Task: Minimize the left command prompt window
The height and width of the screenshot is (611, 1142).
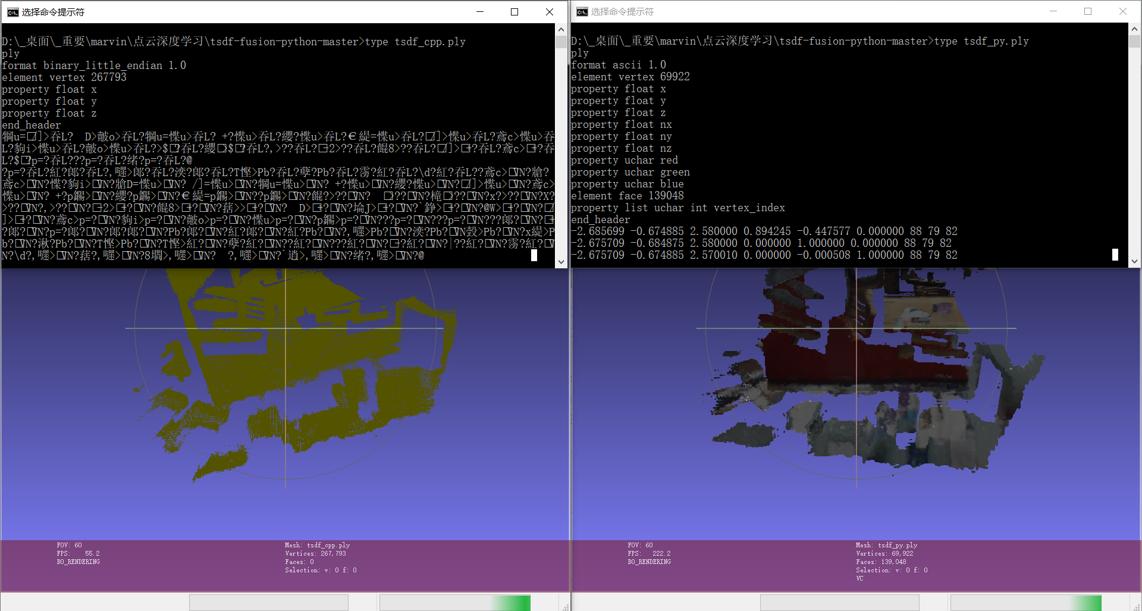Action: coord(479,12)
